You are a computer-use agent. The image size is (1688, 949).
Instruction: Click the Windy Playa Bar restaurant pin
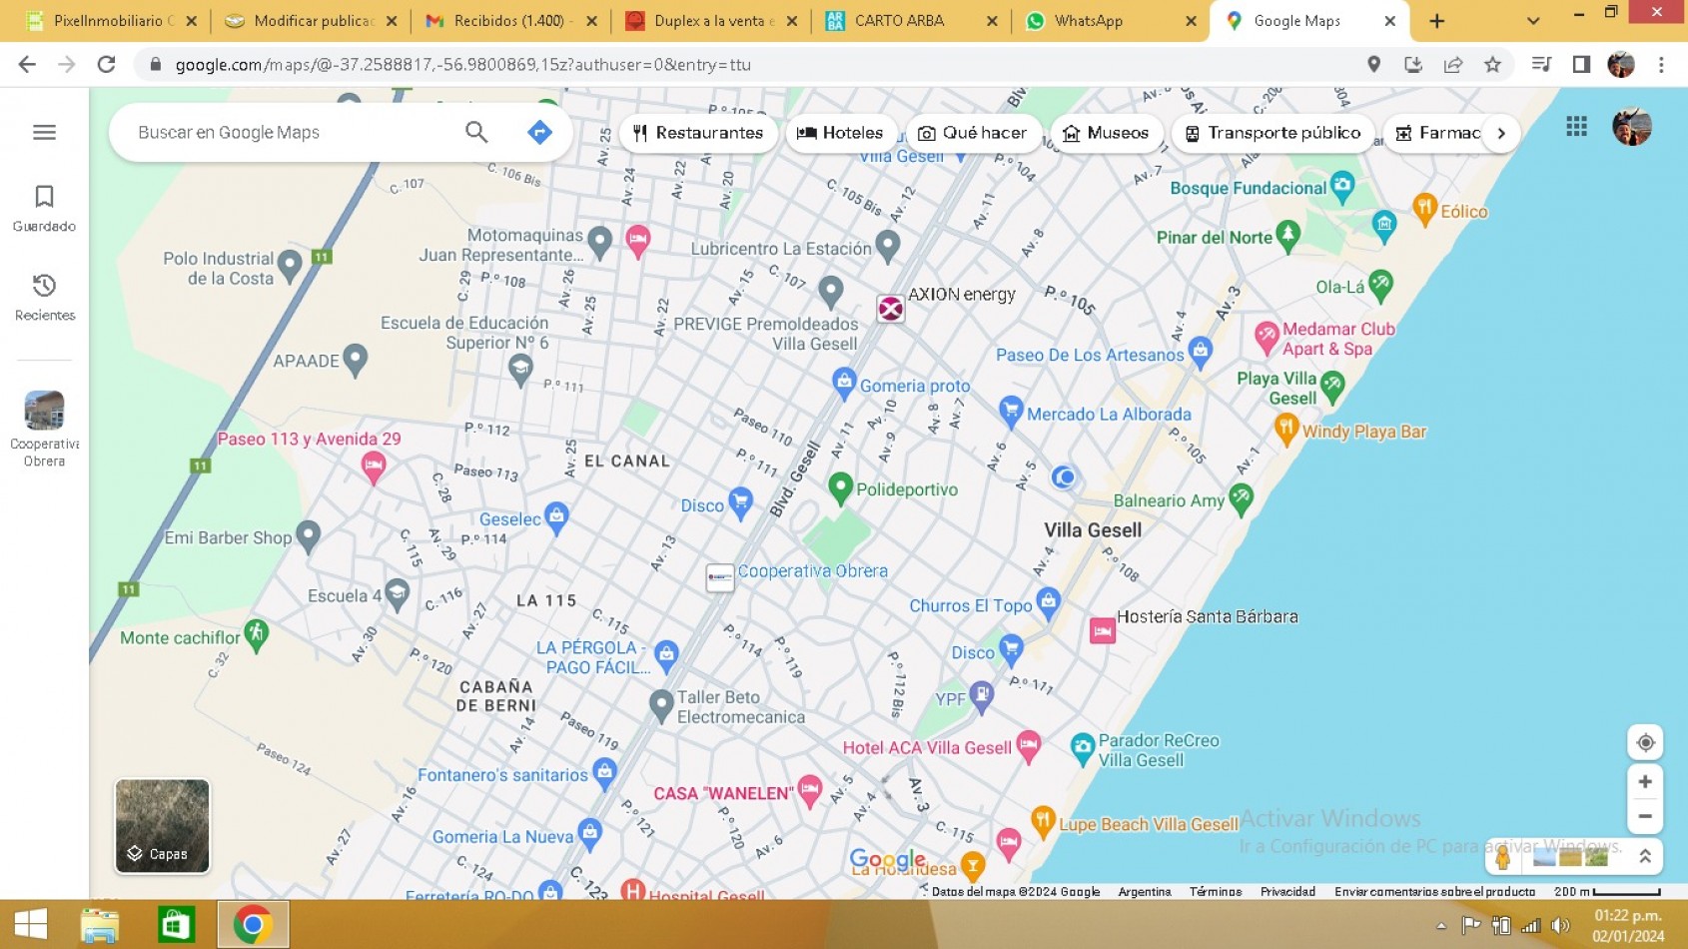[1285, 430]
